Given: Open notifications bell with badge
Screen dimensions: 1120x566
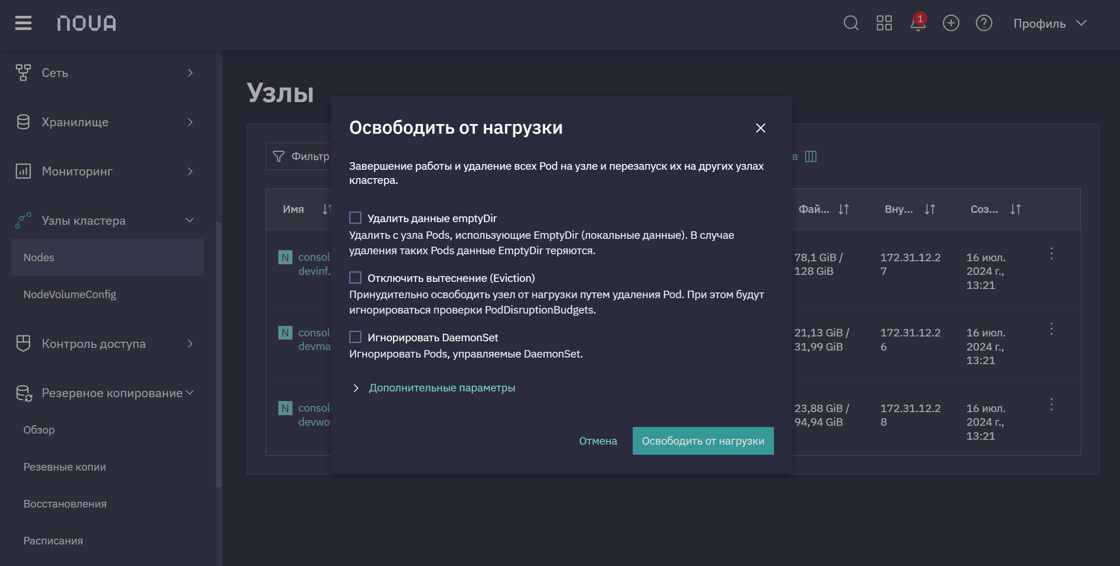Looking at the screenshot, I should pyautogui.click(x=918, y=22).
